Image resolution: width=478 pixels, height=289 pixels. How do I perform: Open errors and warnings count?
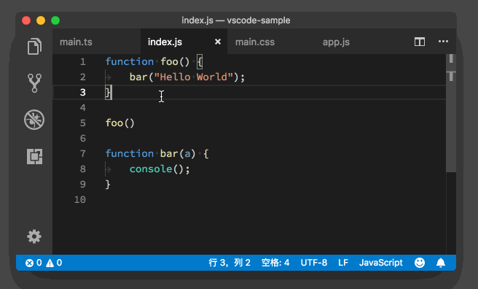[x=44, y=263]
